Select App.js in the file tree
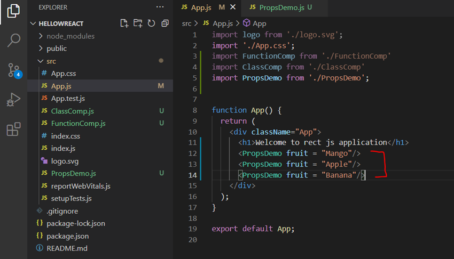 [x=100, y=86]
